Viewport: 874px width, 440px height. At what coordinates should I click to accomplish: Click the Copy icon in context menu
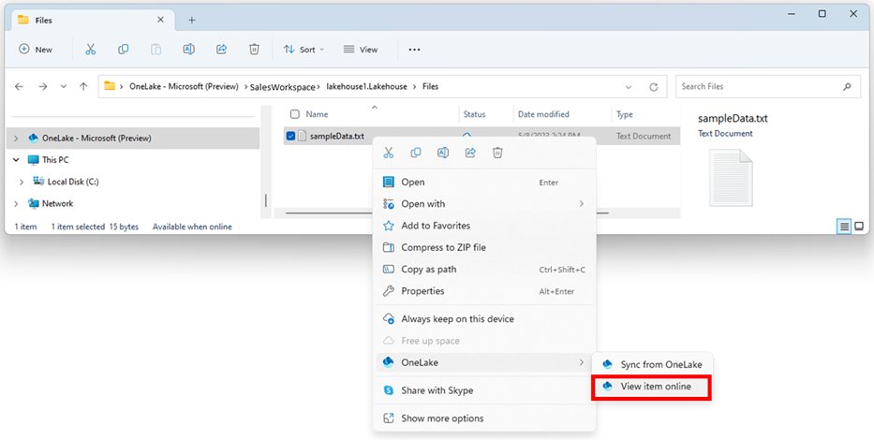click(416, 153)
